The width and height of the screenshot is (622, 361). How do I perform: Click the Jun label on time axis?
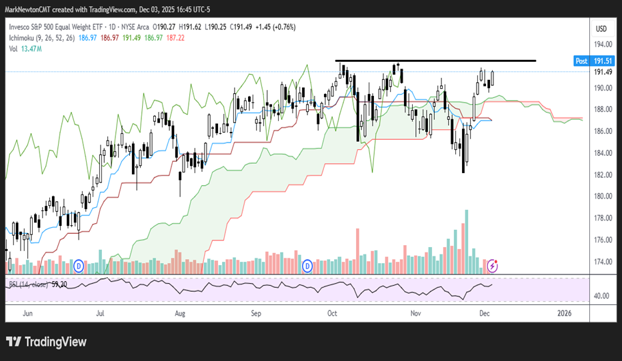pyautogui.click(x=27, y=312)
